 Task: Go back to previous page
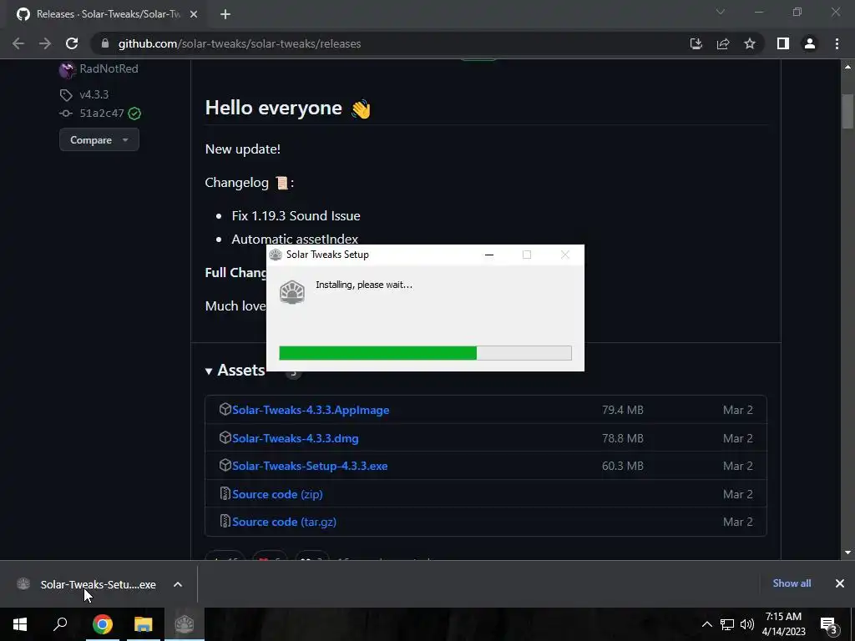click(x=18, y=43)
